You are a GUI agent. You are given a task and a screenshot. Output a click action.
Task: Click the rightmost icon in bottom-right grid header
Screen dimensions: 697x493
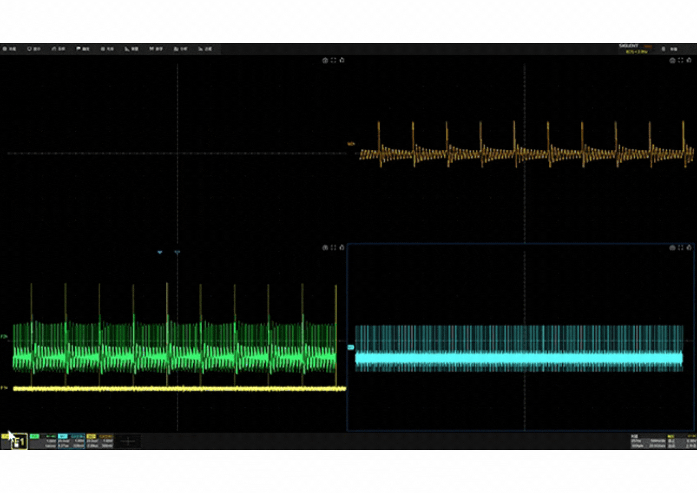(x=689, y=248)
